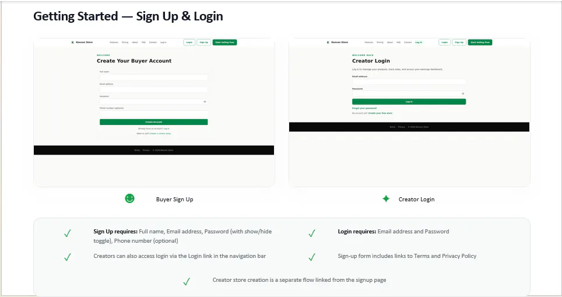Open Pricing in the Buyer signup navigation bar
Viewport: 562px width, 297px height.
125,43
